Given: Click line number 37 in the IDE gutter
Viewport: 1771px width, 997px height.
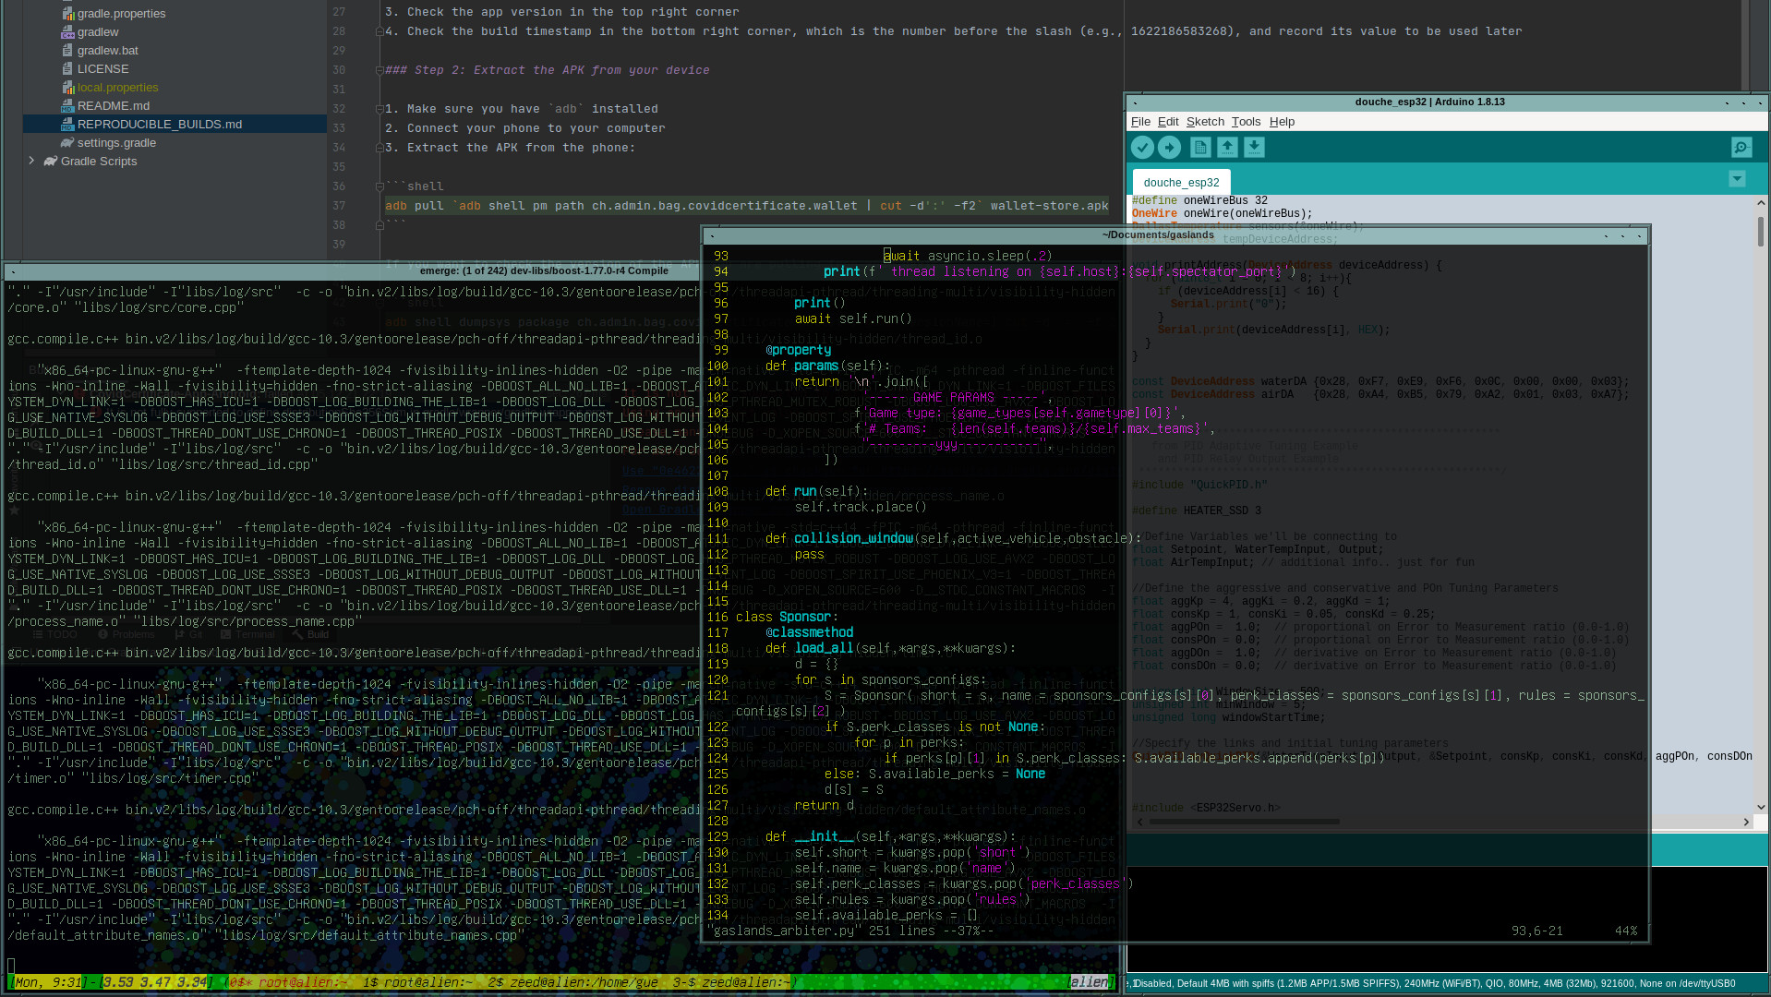Looking at the screenshot, I should coord(339,206).
